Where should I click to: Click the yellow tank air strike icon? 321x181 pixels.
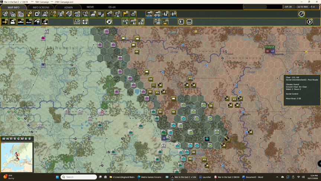(x=165, y=22)
